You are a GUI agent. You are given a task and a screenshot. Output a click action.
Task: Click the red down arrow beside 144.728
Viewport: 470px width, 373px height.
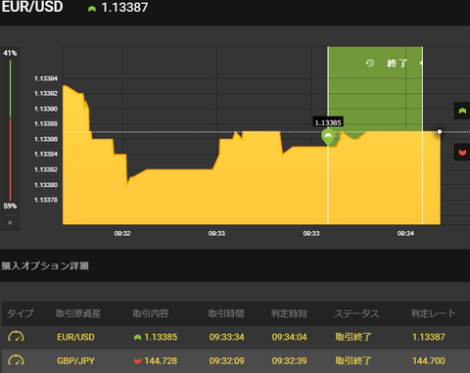tap(137, 361)
